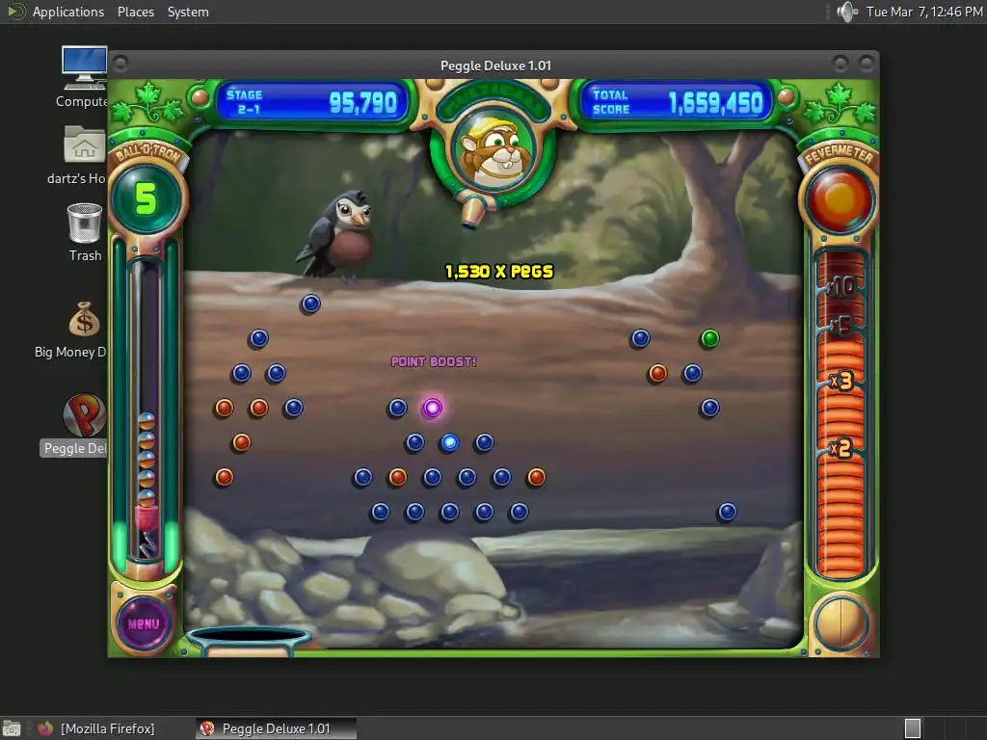987x740 pixels.
Task: Click the glowing purple Point Boost peg
Action: (x=432, y=408)
